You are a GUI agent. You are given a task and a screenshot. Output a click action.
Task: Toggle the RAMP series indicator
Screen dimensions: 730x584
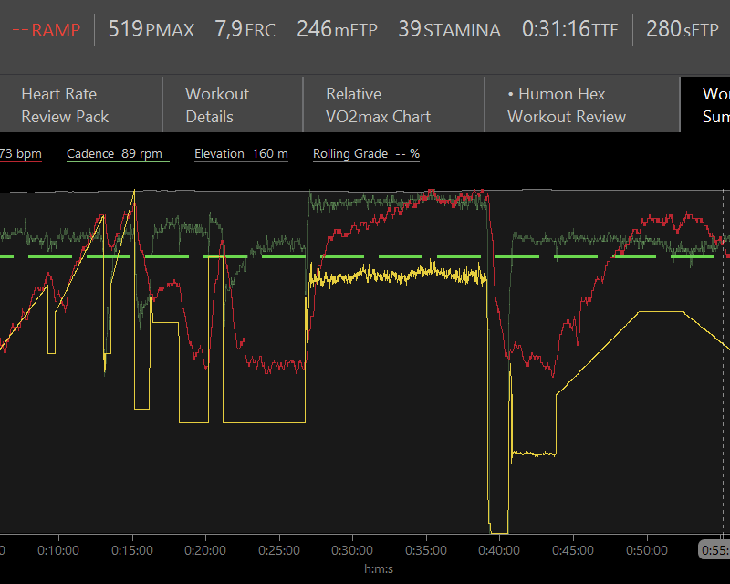pyautogui.click(x=46, y=29)
